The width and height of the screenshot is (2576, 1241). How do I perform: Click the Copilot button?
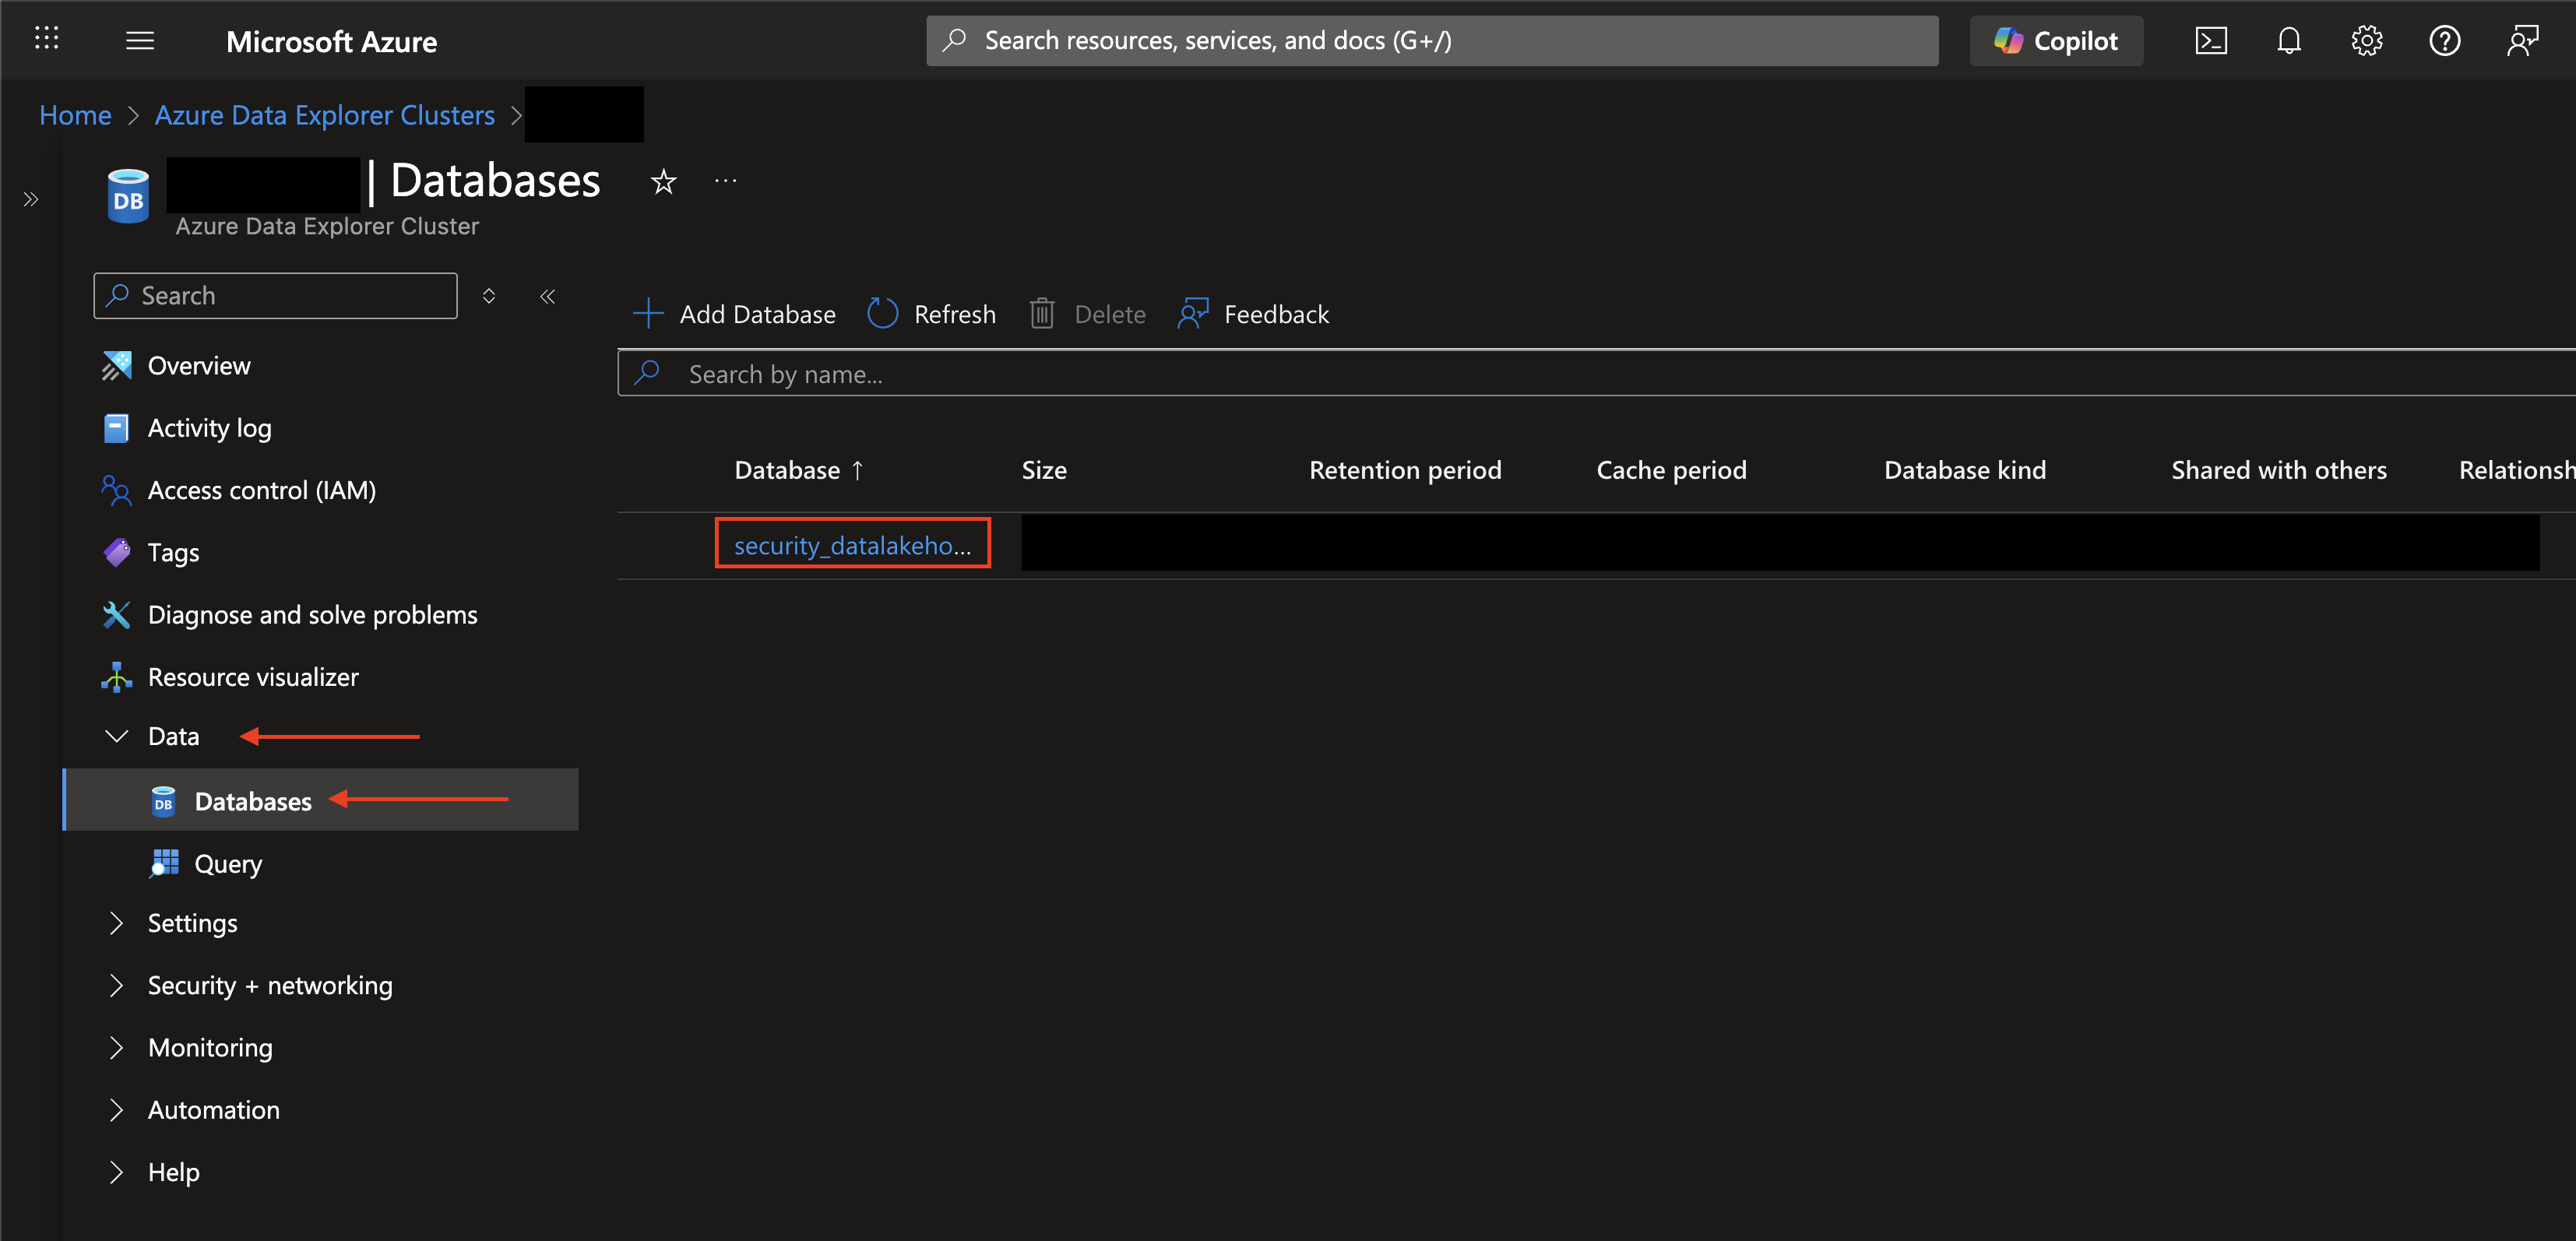pos(2056,40)
